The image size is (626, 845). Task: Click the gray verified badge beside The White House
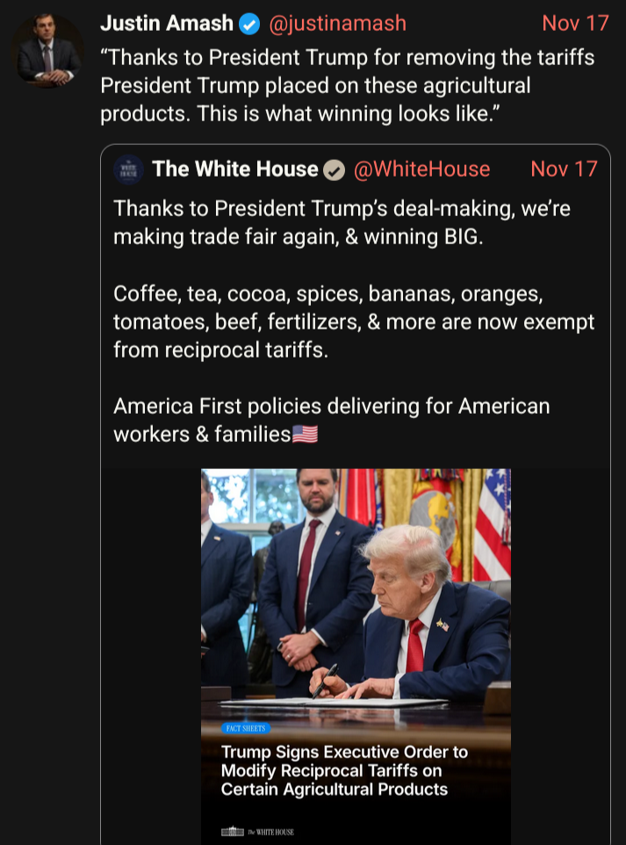[x=335, y=170]
